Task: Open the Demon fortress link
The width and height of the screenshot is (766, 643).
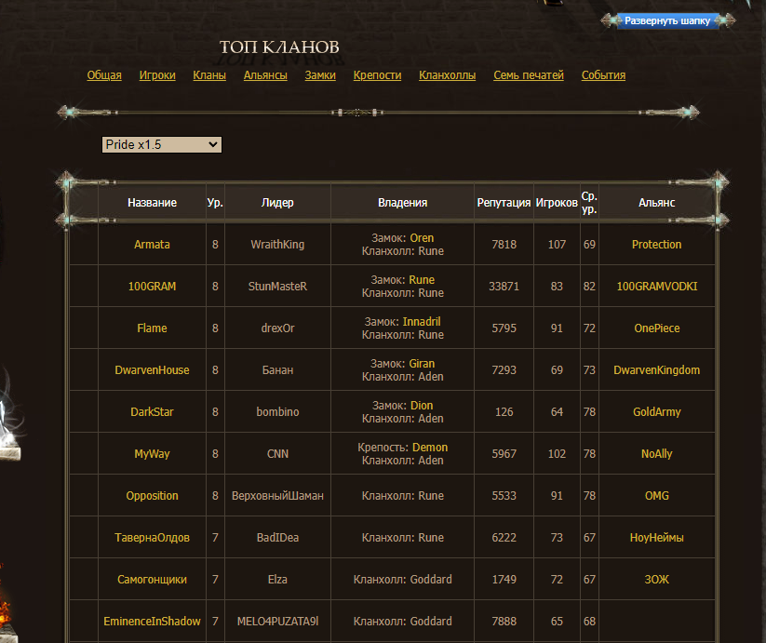Action: [430, 448]
